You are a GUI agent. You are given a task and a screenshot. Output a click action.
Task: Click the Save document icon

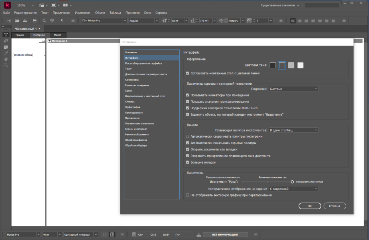click(x=25, y=21)
